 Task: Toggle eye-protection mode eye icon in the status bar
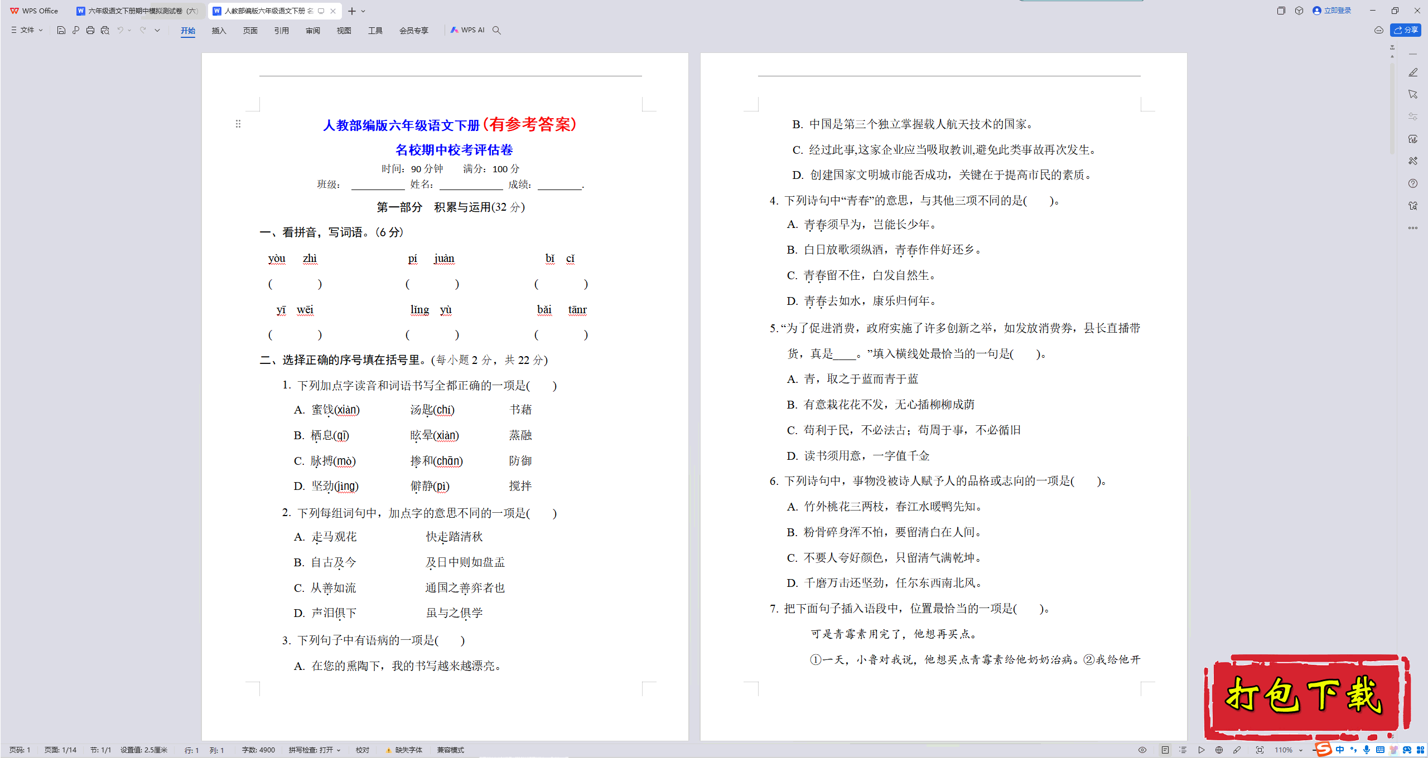(x=1142, y=750)
